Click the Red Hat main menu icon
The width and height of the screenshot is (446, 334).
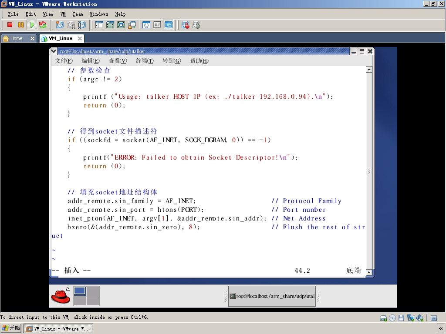pos(61,296)
